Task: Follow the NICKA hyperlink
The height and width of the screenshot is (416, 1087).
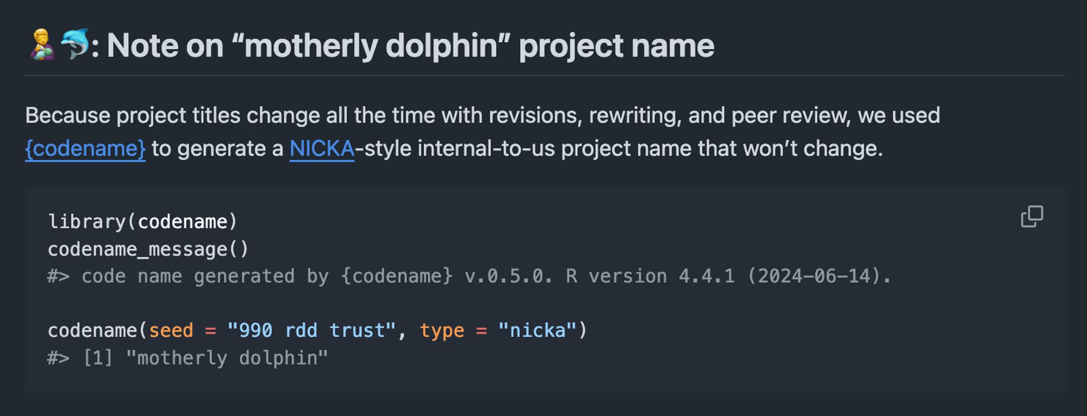Action: (x=322, y=148)
